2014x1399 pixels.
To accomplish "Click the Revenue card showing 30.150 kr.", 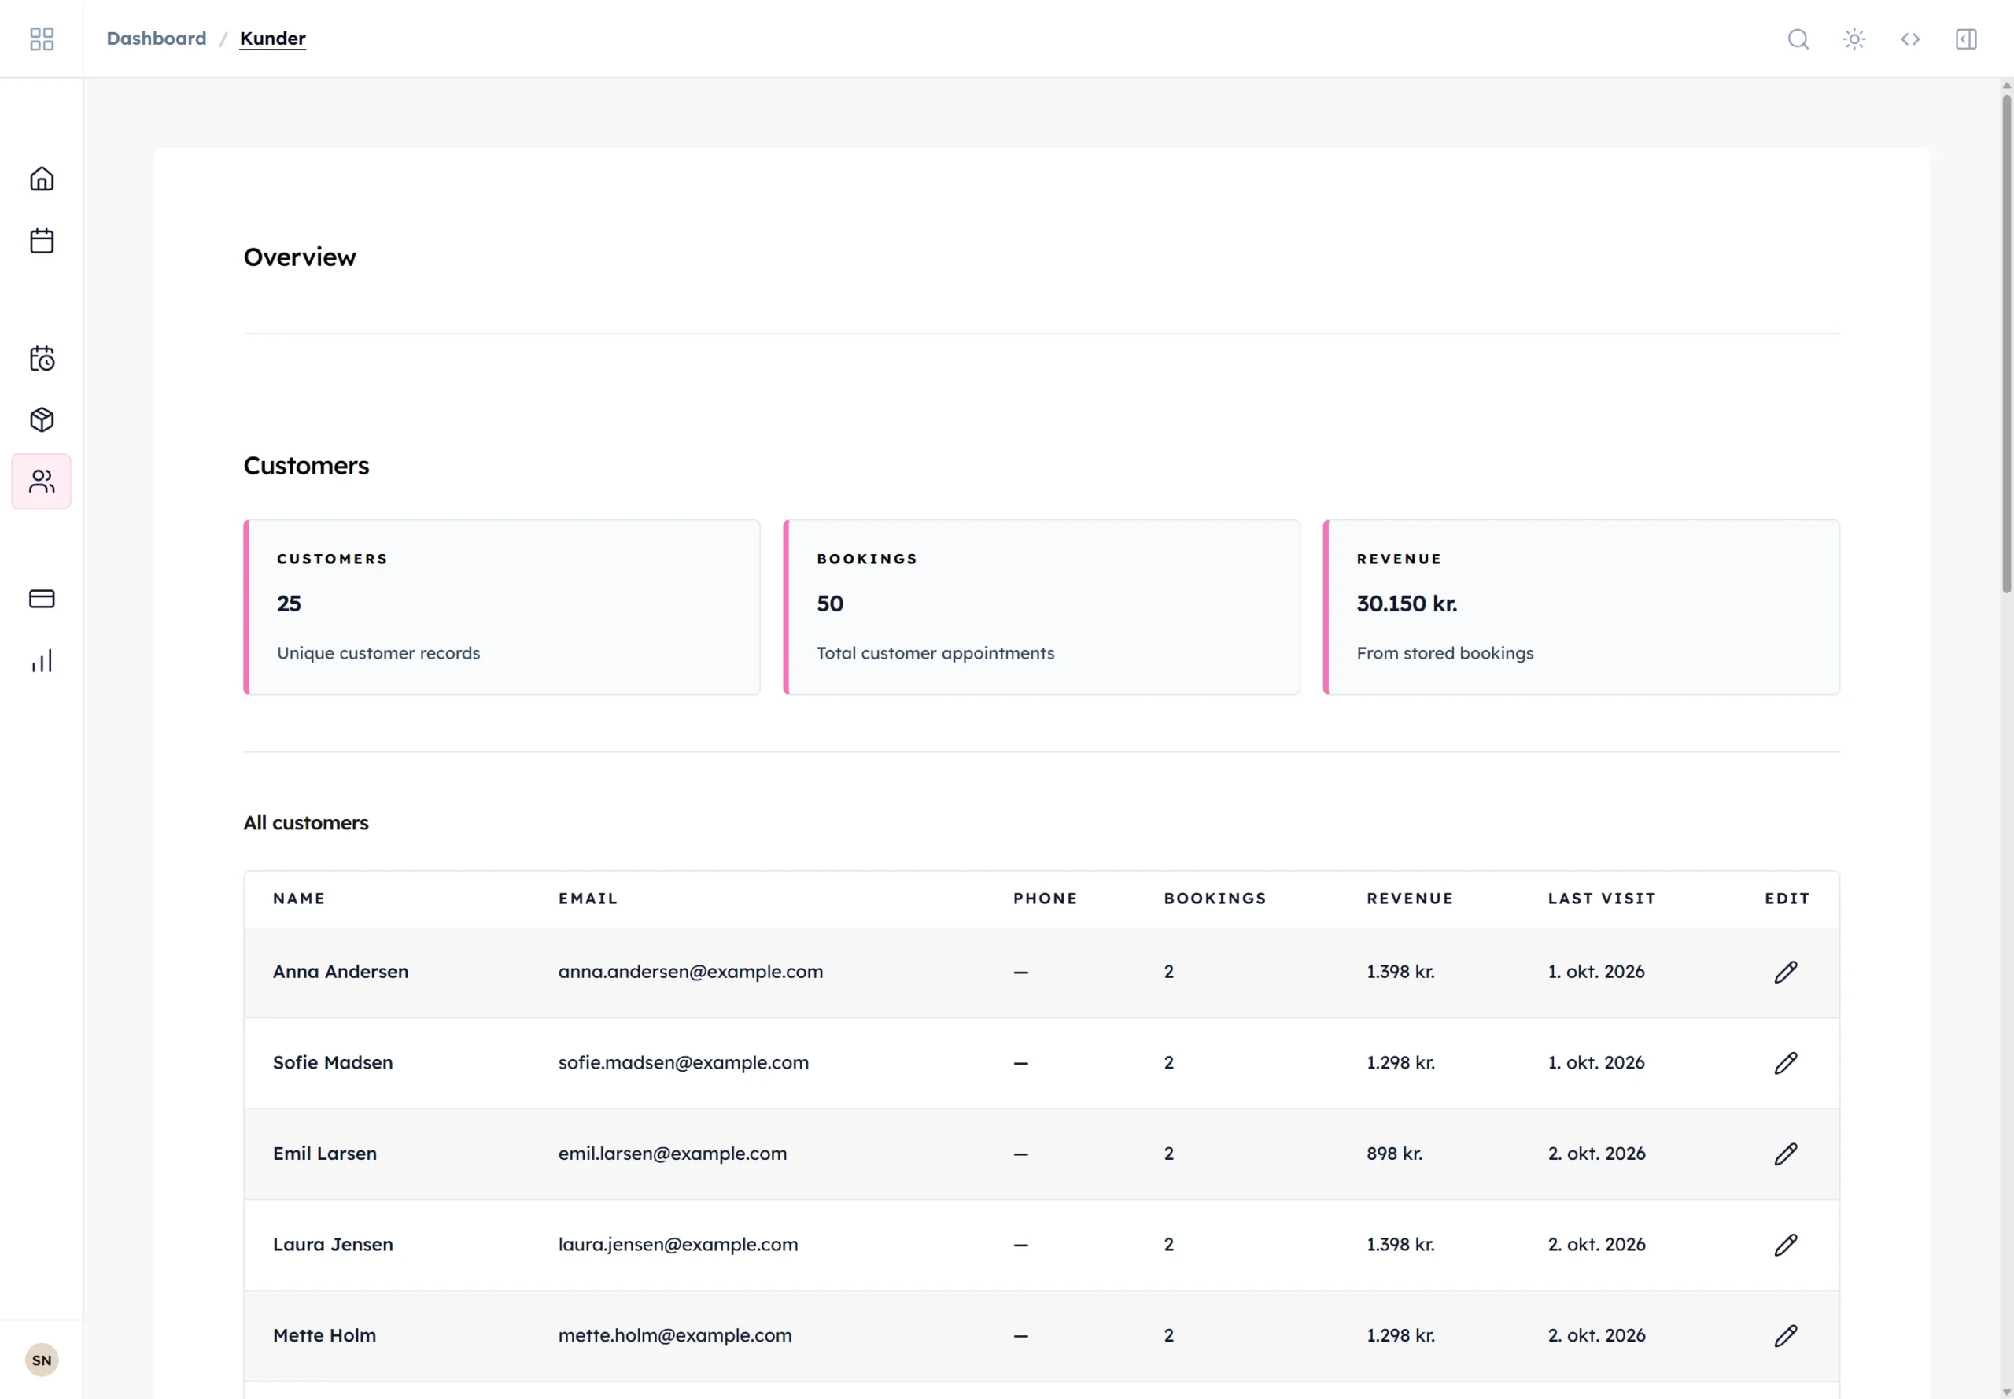I will 1582,607.
